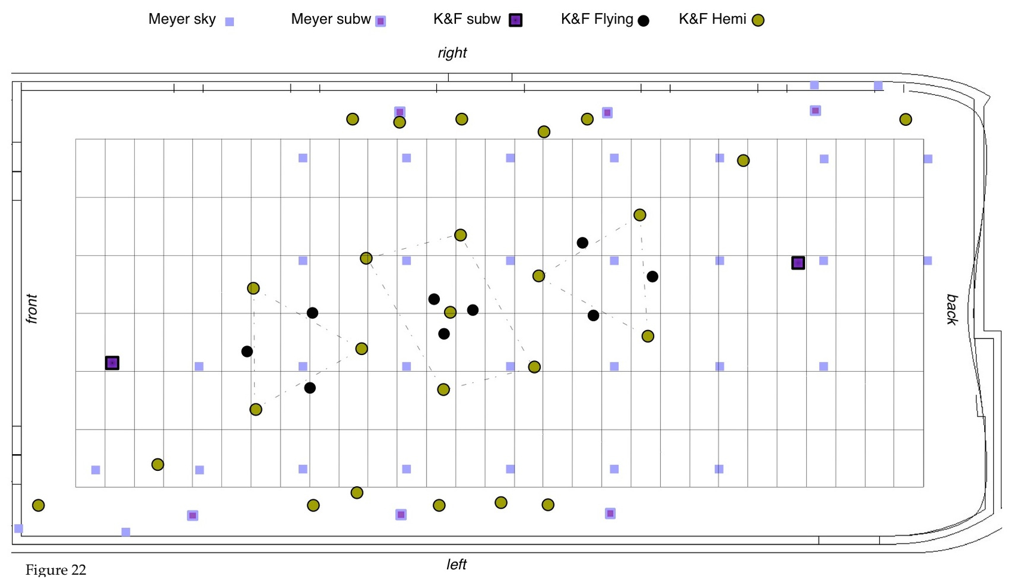Click the K&F Flying legend dot
Screen dimensions: 1014x586
(643, 21)
